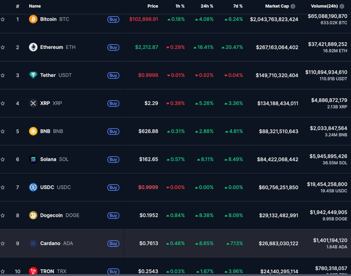This screenshot has width=351, height=276.
Task: Click Ethereum 7d change 20.47%
Action: point(232,47)
